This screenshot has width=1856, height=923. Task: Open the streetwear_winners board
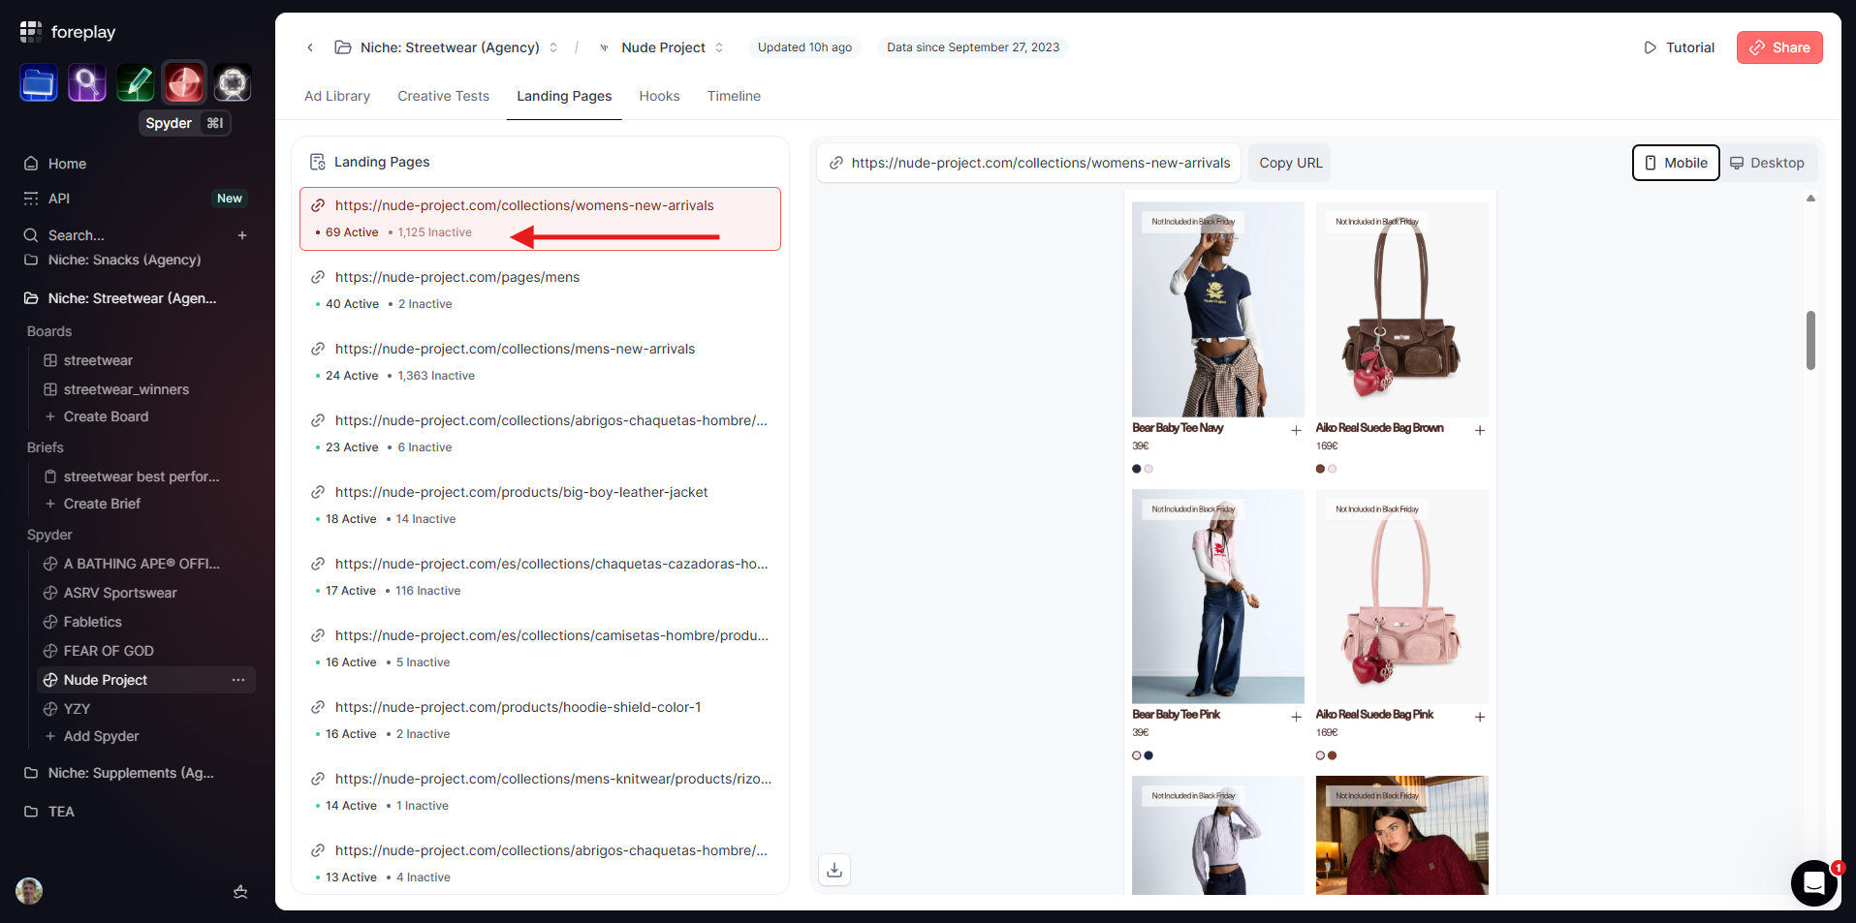[126, 389]
